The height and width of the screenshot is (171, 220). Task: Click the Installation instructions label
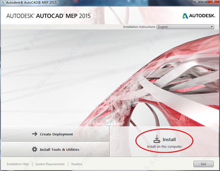click(x=139, y=27)
